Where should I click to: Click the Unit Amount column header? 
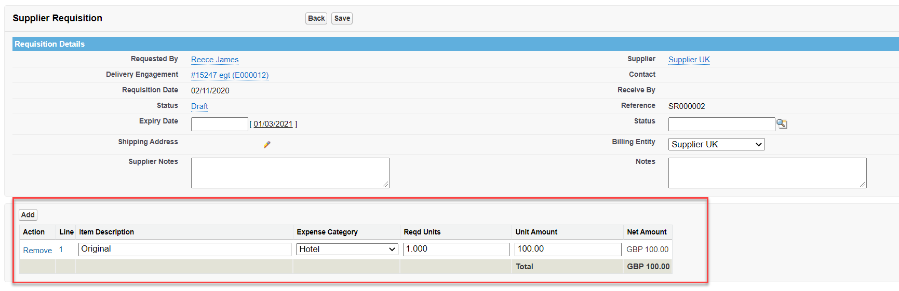[x=536, y=232]
